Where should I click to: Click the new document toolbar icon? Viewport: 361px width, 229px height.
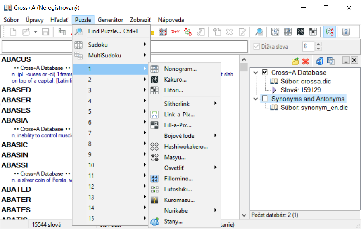(13, 32)
